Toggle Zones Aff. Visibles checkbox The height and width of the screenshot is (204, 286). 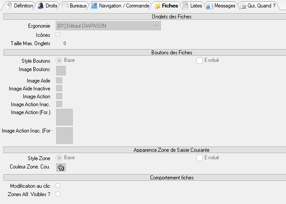tap(58, 194)
